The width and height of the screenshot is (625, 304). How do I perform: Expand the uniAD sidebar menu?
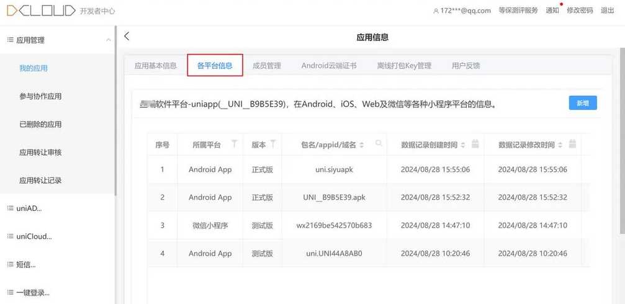click(57, 208)
